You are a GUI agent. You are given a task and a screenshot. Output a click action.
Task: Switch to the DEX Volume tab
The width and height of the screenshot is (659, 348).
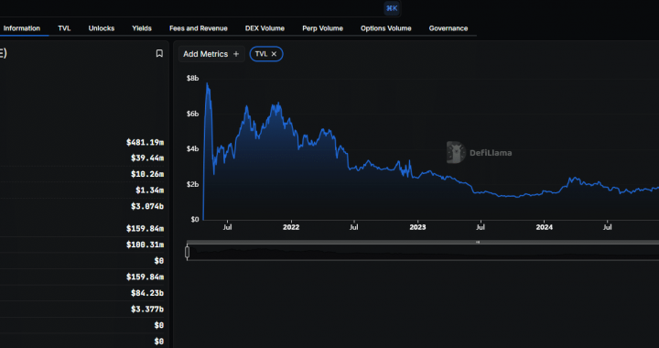coord(265,28)
